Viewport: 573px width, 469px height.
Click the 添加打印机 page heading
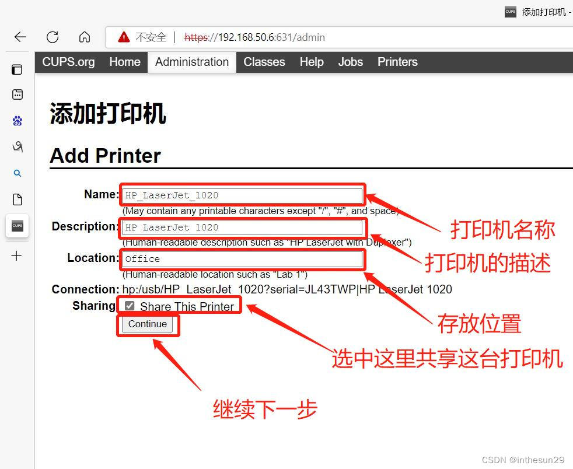[x=108, y=114]
